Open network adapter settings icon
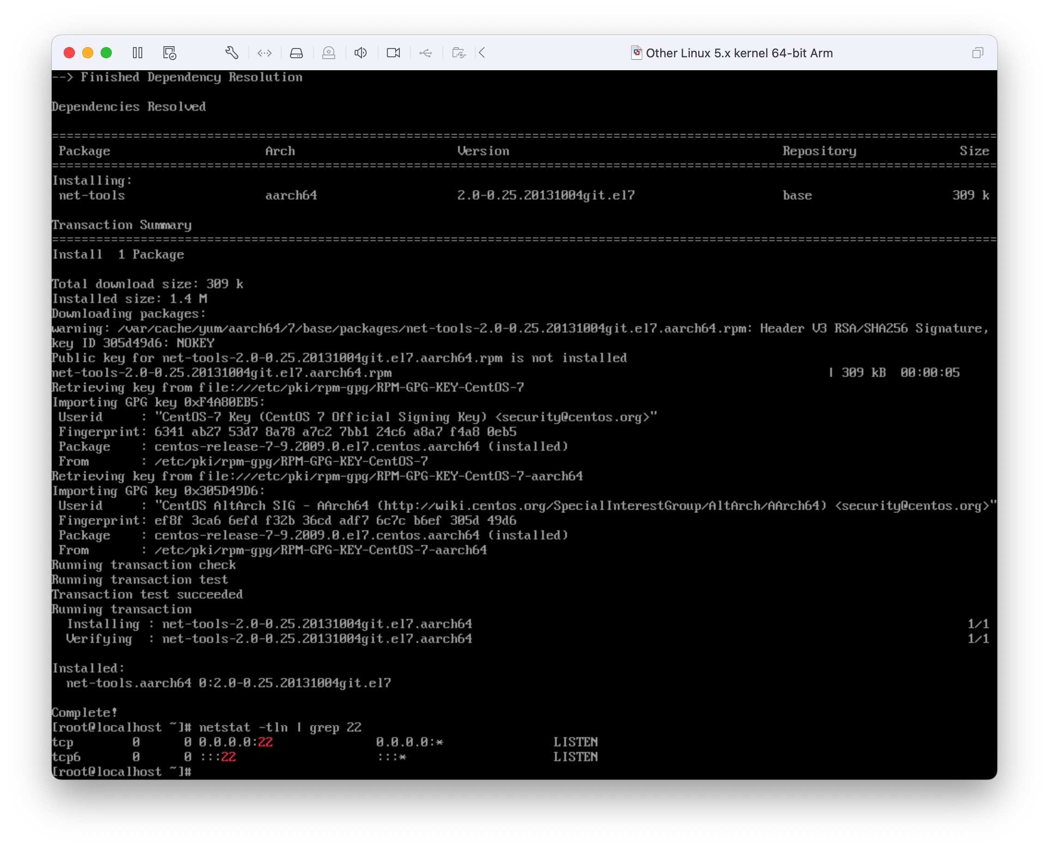Screen dimensions: 1049x848 (264, 53)
